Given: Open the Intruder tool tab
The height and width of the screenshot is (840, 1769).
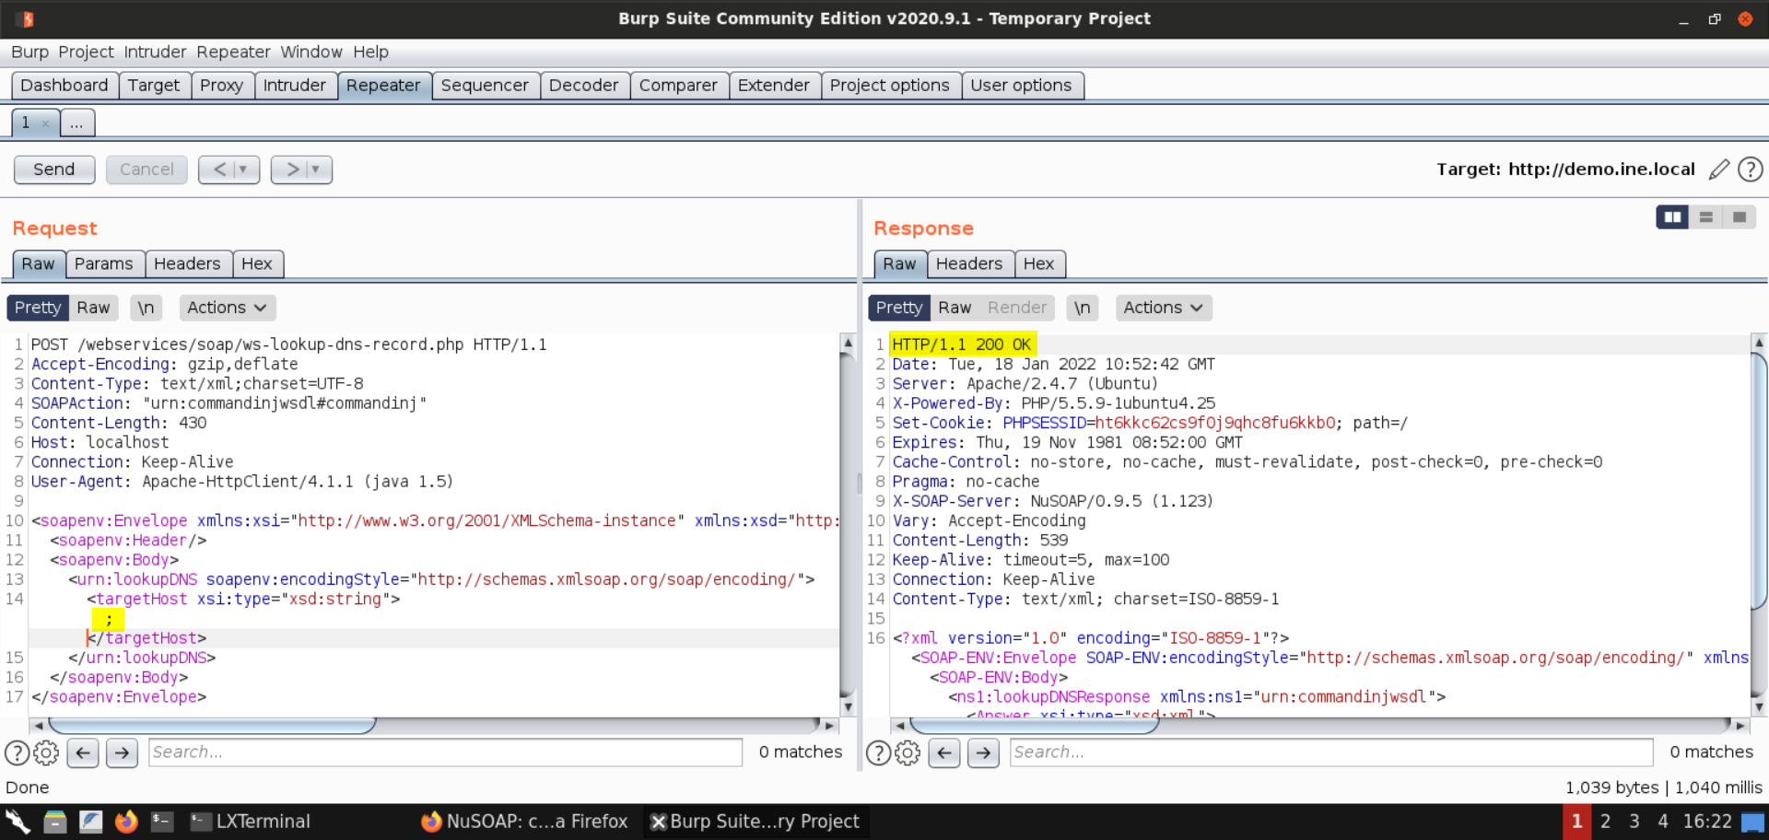Looking at the screenshot, I should [294, 86].
